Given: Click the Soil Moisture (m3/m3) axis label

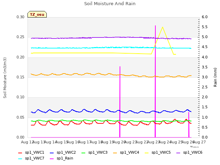Looking at the screenshot, I should (x=5, y=78).
